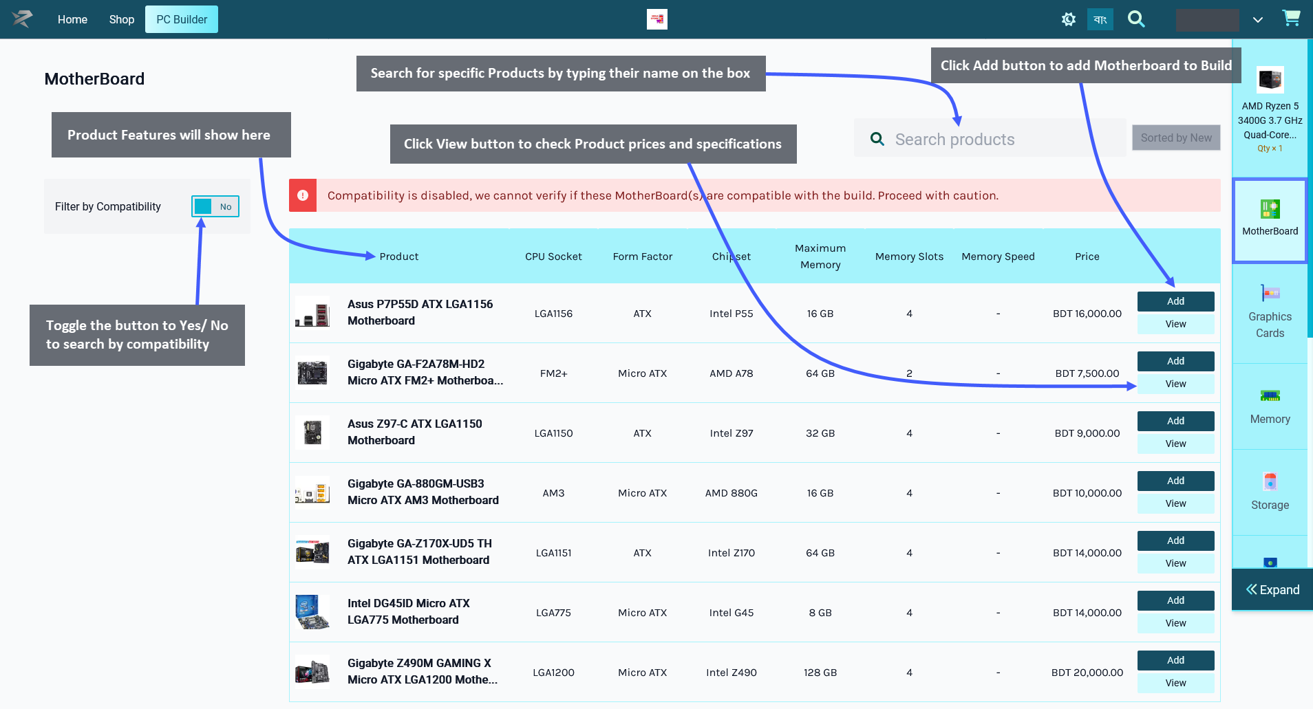Select Graphics Cards in the build sidebar

[1270, 313]
